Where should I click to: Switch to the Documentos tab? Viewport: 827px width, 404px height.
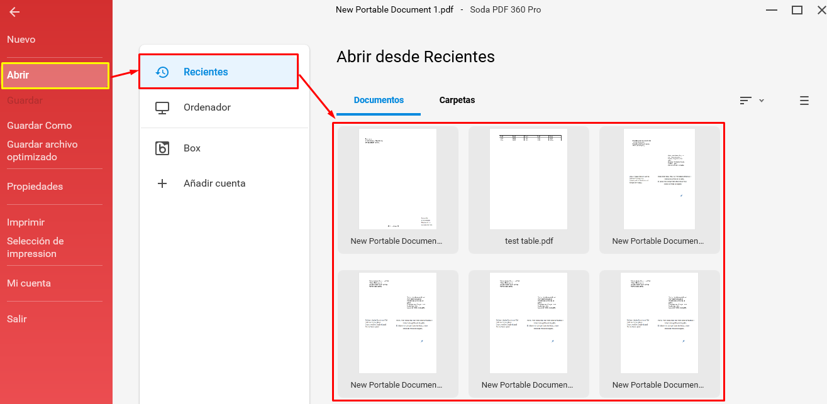point(379,100)
